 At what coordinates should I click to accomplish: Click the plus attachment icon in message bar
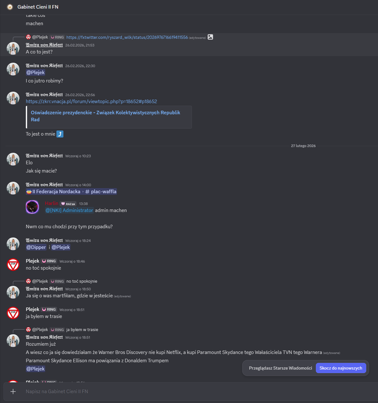pyautogui.click(x=13, y=392)
